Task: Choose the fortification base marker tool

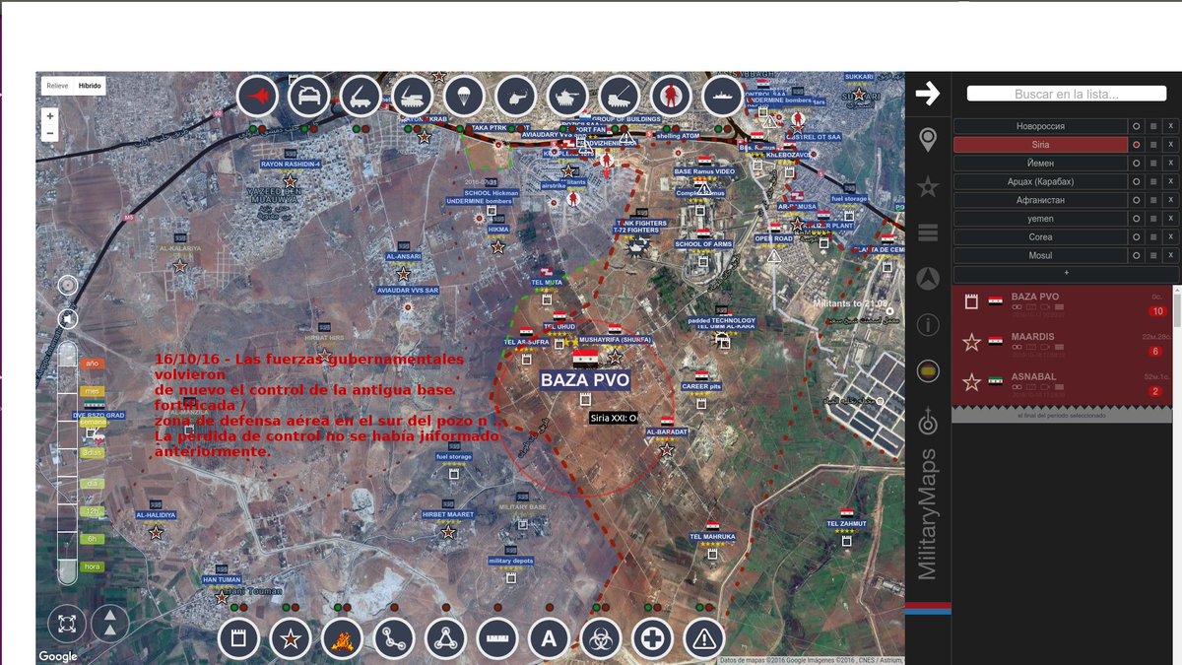Action: (x=238, y=638)
